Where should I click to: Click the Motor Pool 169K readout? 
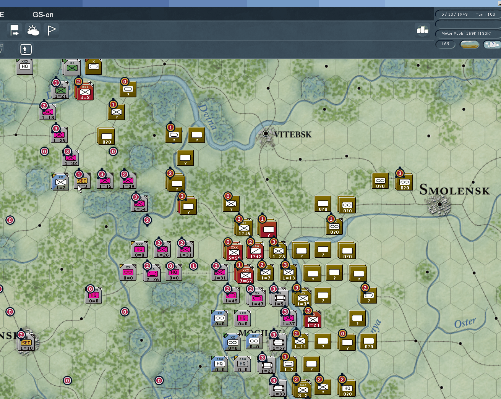(468, 34)
